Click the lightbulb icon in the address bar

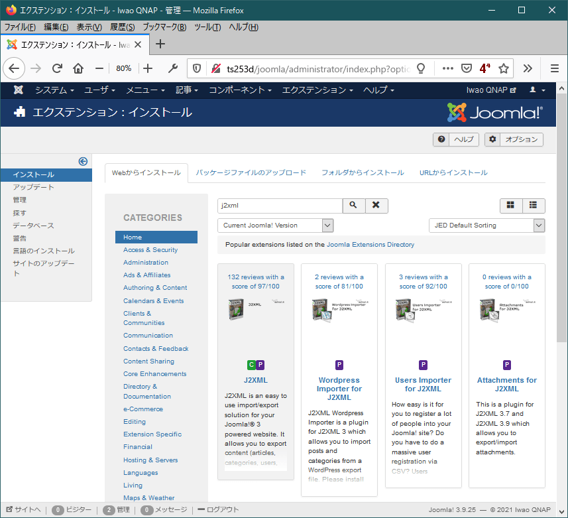click(421, 68)
